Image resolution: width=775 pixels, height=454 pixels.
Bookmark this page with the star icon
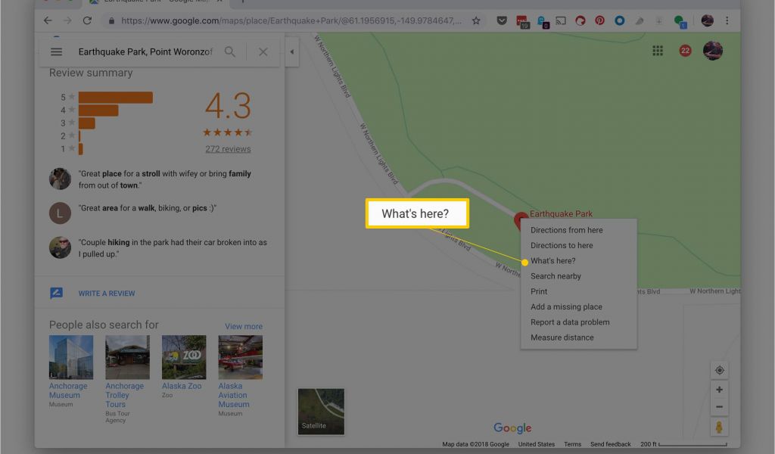(x=476, y=20)
